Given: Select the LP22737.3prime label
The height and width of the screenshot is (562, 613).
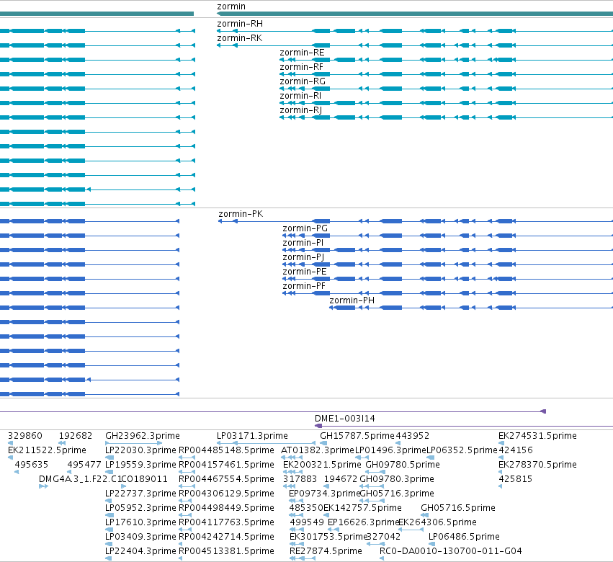Looking at the screenshot, I should [140, 494].
